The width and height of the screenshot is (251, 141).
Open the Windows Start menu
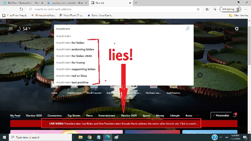tap(4, 137)
